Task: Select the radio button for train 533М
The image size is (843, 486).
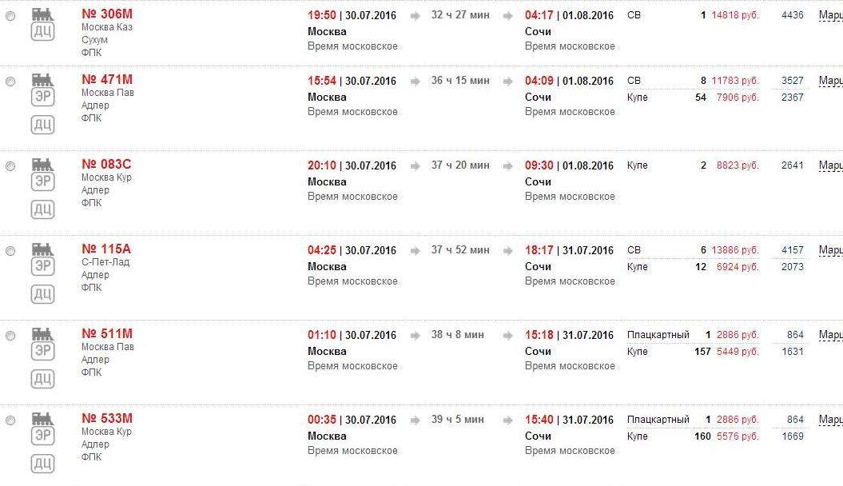Action: [x=10, y=420]
